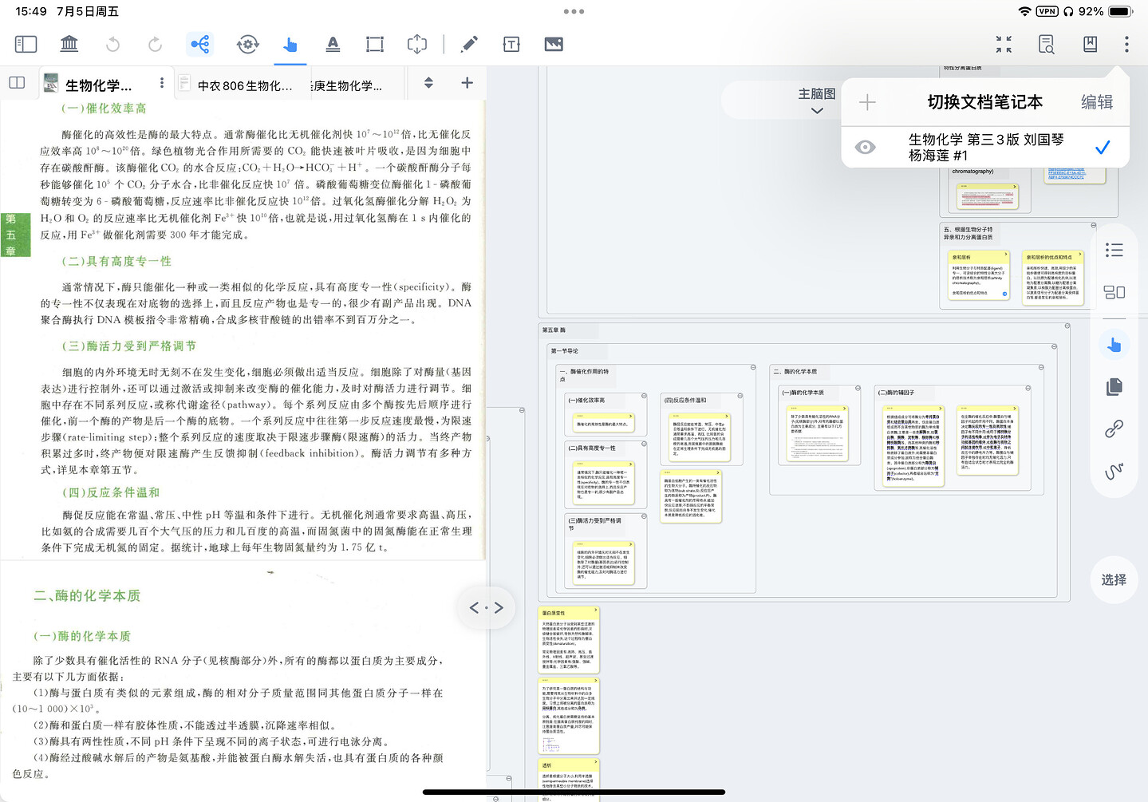1148x802 pixels.
Task: Switch to mindmap mode icon
Action: point(199,44)
